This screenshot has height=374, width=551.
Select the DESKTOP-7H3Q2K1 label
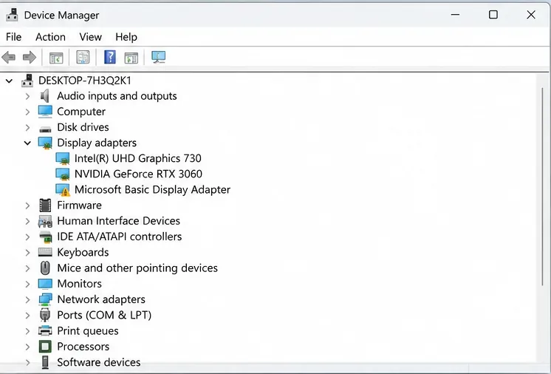point(85,81)
